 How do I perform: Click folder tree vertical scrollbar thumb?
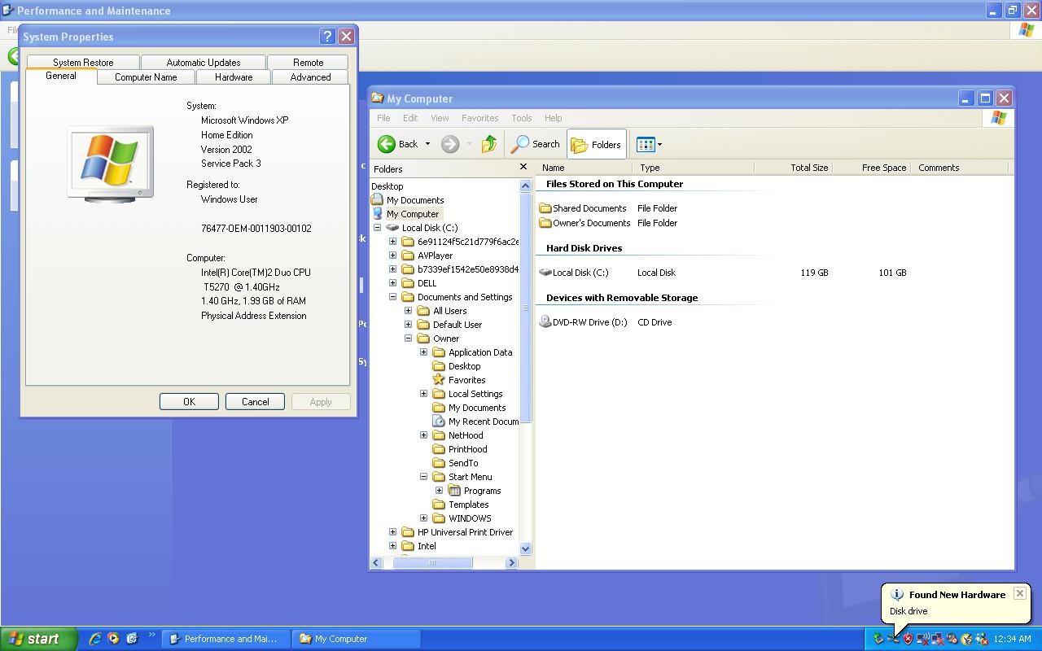tap(525, 308)
